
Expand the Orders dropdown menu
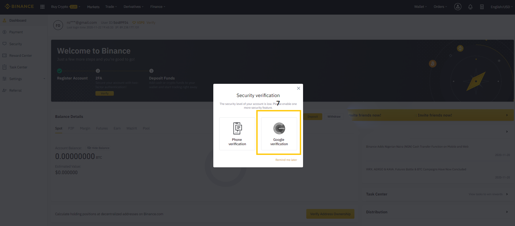440,7
